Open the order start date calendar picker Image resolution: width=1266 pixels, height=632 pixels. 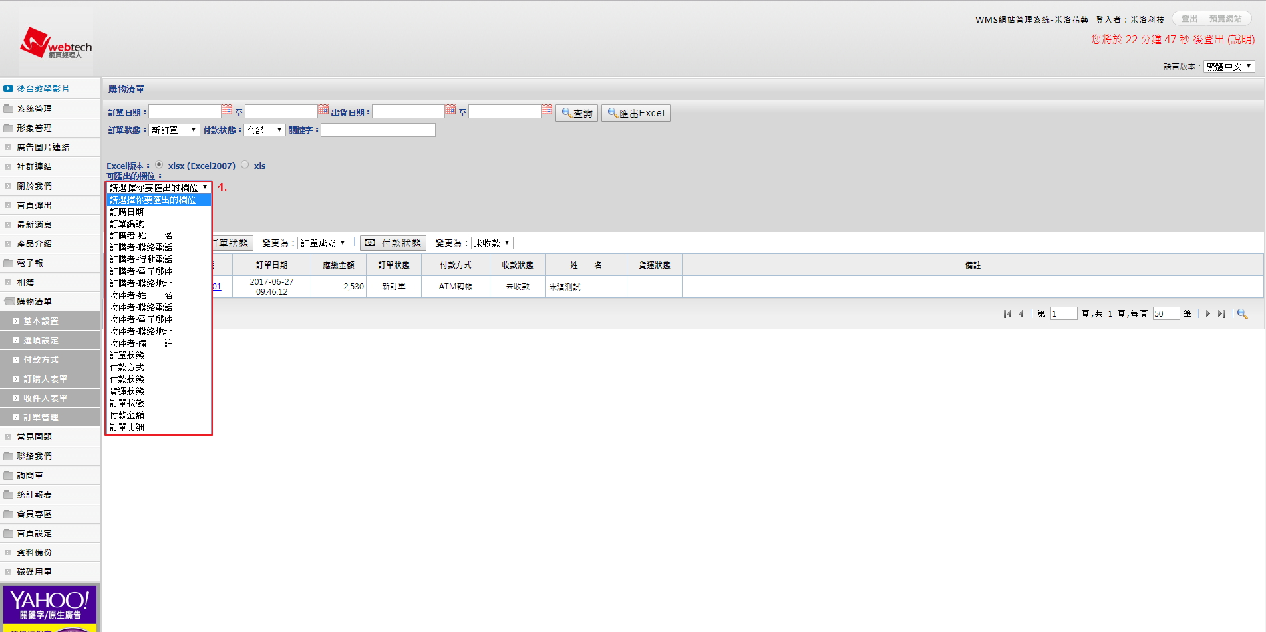(227, 110)
